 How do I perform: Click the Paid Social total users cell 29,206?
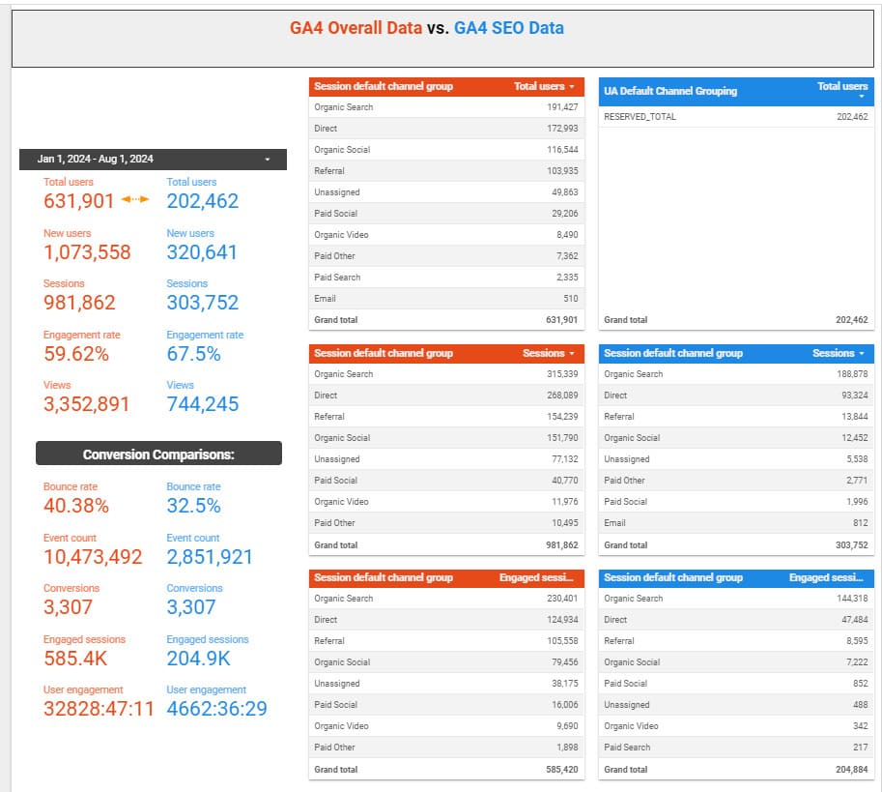(x=565, y=214)
